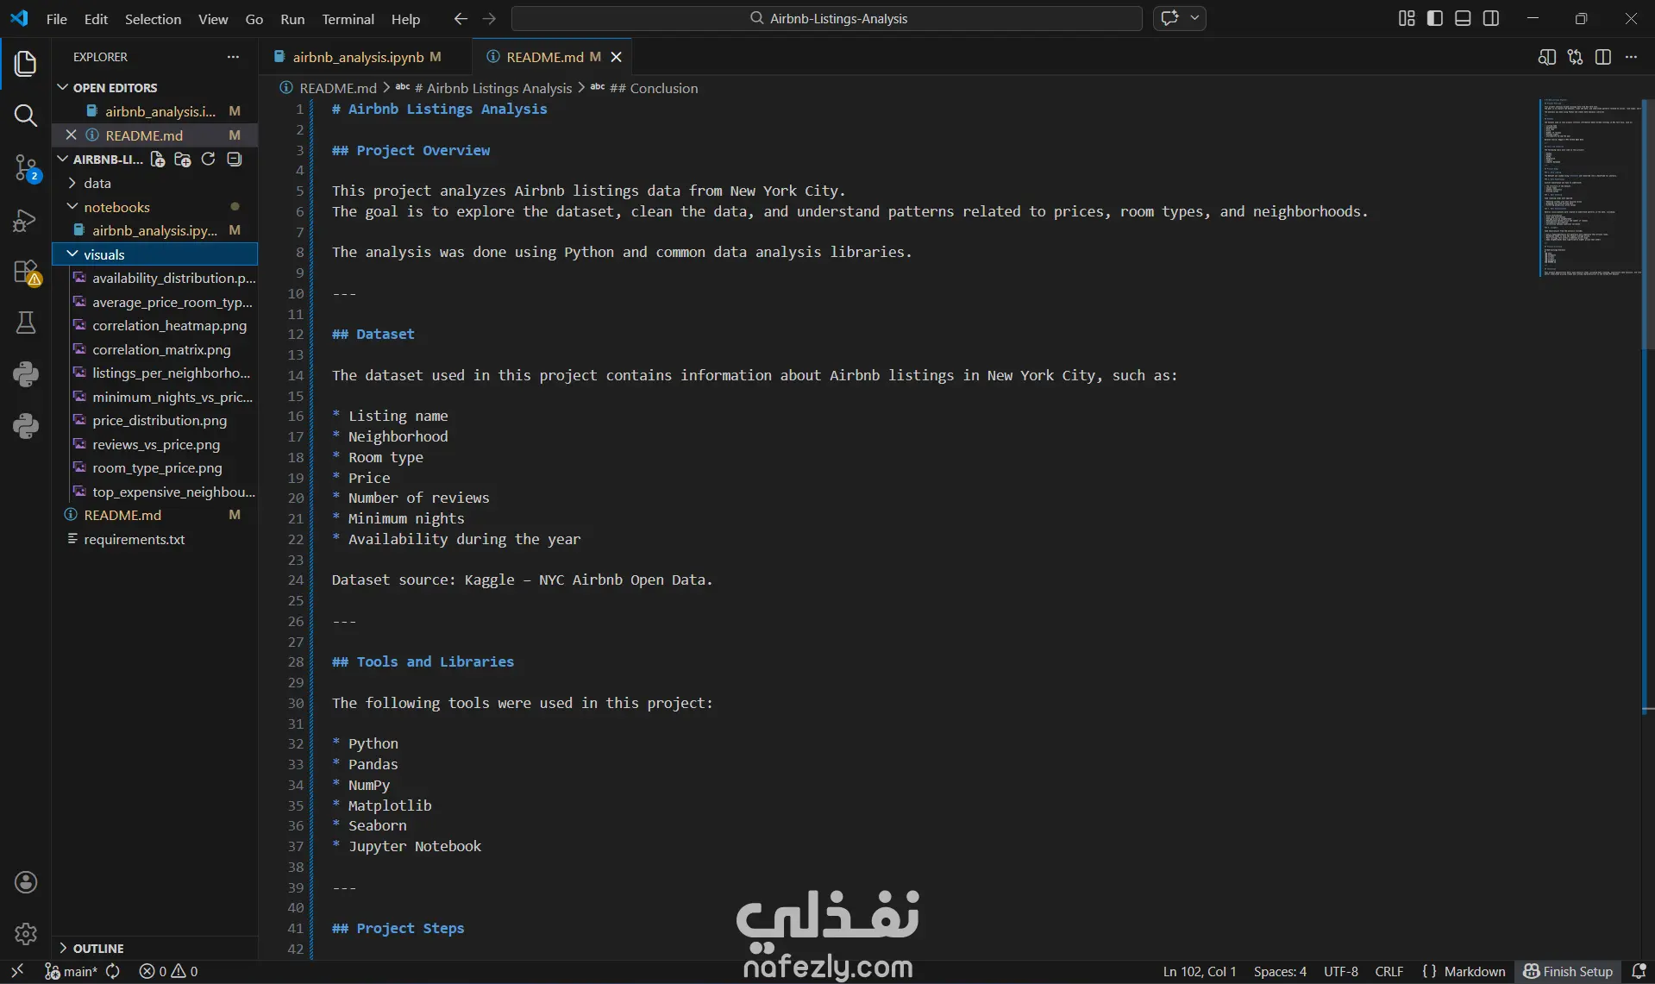Screen dimensions: 1655x984
Task: Click Finish Setup in status bar
Action: tap(1568, 971)
